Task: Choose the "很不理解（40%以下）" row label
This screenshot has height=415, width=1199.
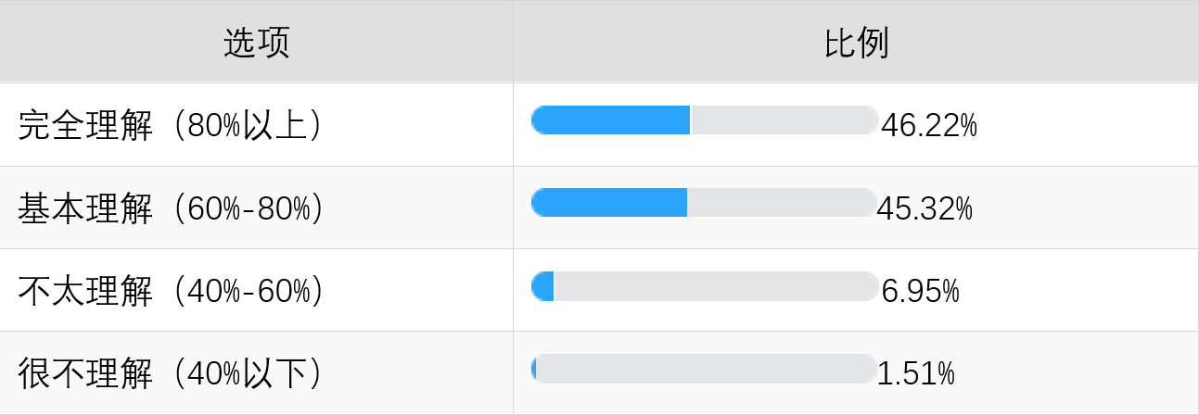Action: [x=172, y=373]
